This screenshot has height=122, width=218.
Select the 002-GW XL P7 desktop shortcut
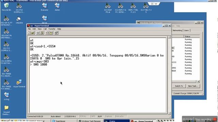6,21
